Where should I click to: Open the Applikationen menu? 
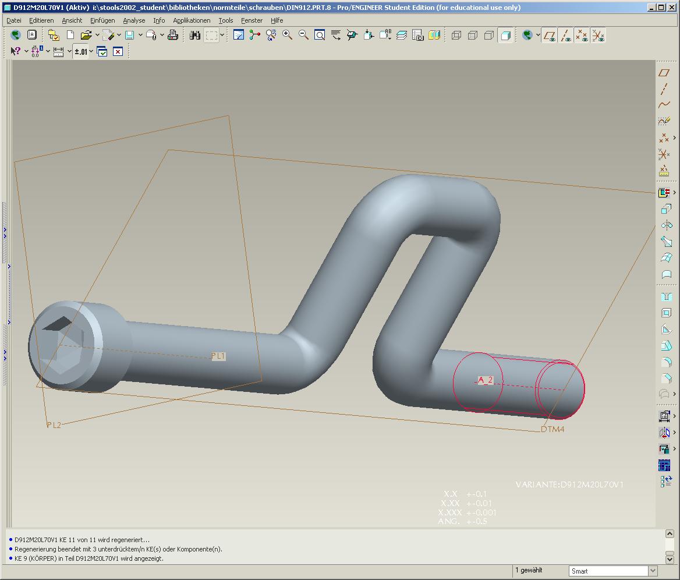coord(192,20)
